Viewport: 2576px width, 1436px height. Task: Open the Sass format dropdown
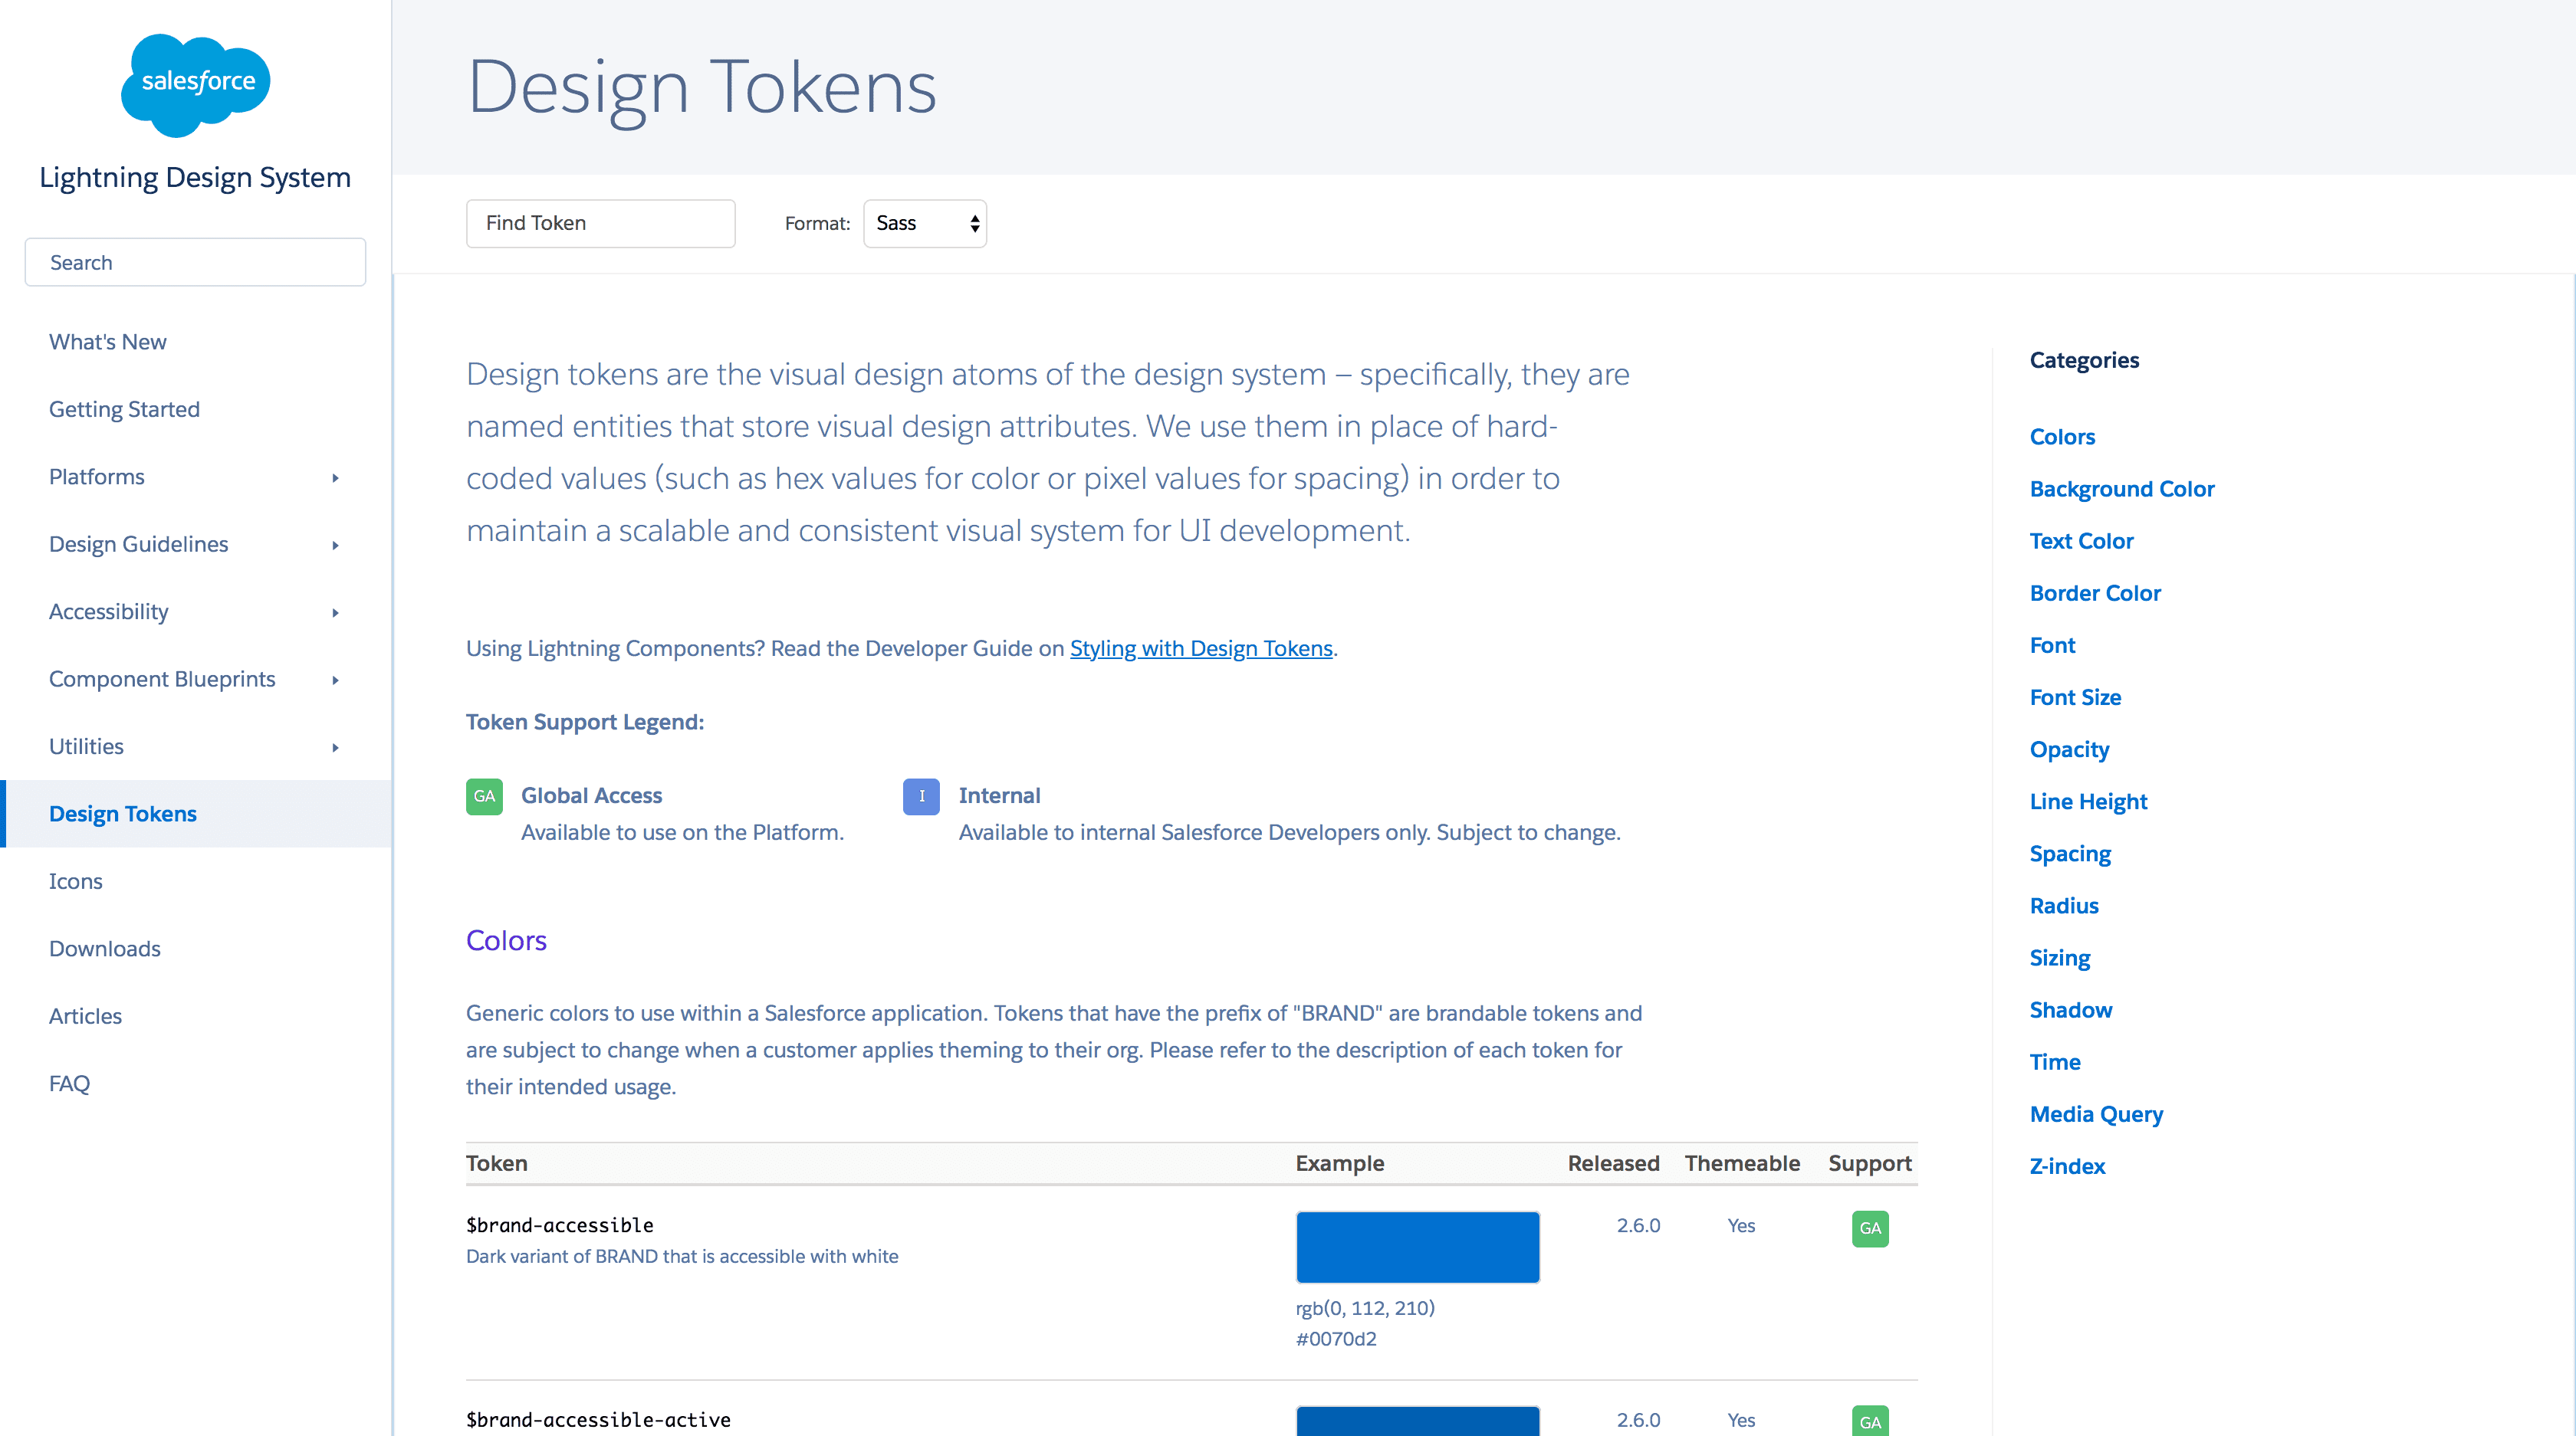click(x=924, y=223)
